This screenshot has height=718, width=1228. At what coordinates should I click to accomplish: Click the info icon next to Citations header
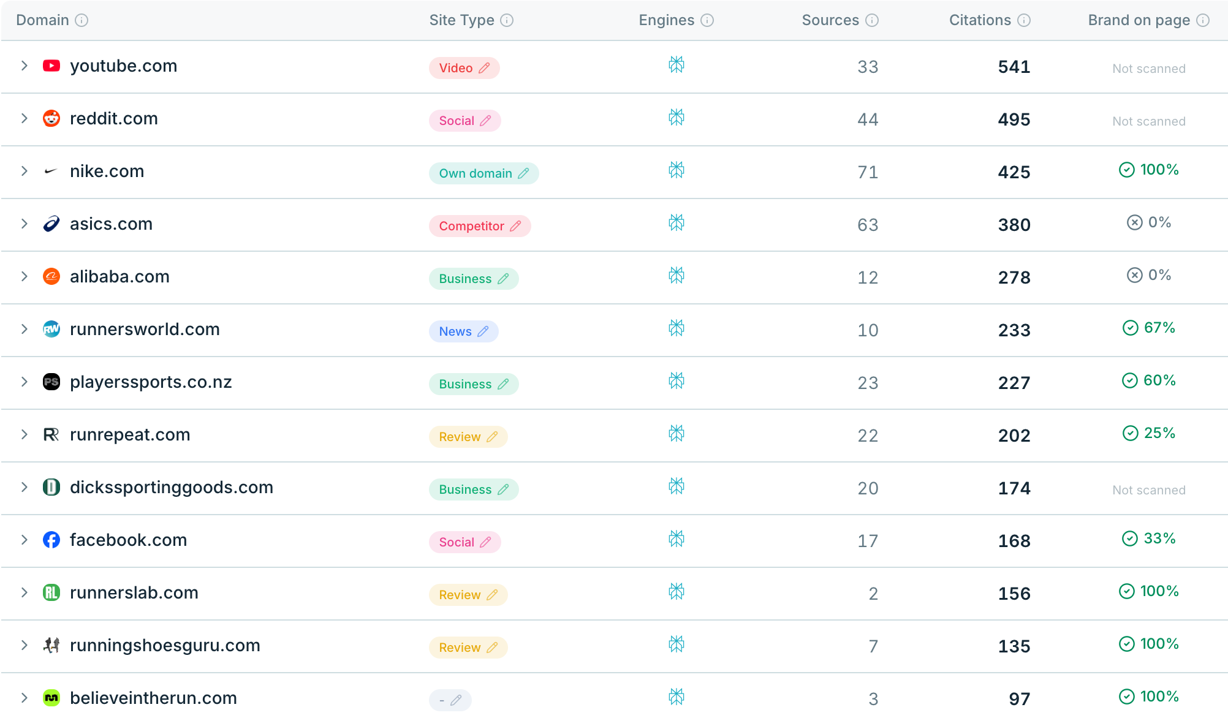(x=1024, y=20)
